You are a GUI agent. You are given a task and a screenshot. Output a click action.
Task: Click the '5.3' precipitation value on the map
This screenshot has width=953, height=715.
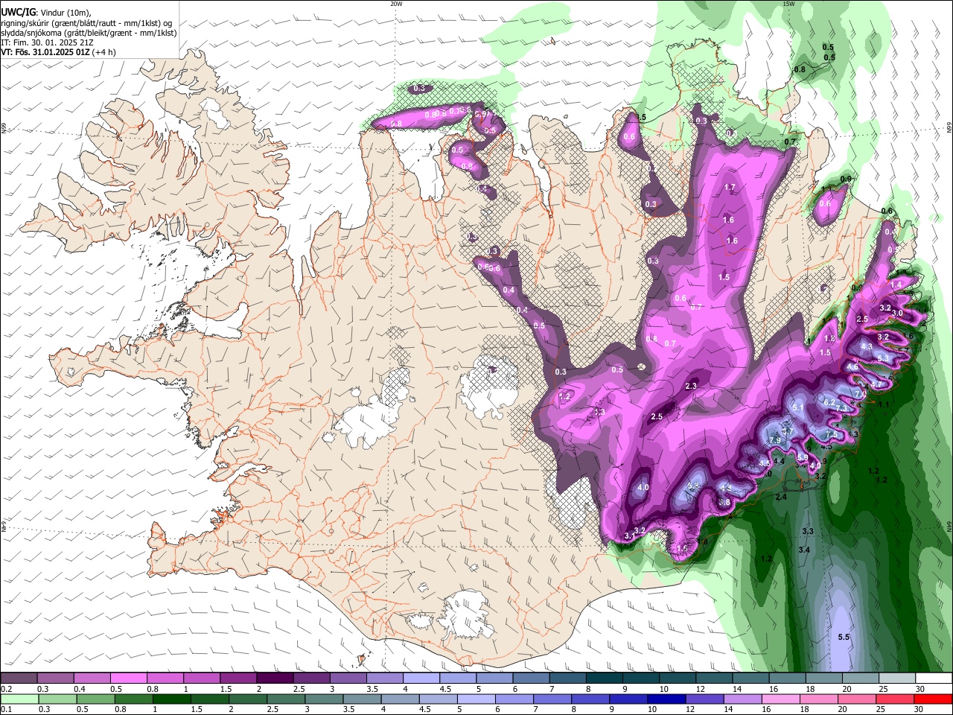(x=883, y=358)
